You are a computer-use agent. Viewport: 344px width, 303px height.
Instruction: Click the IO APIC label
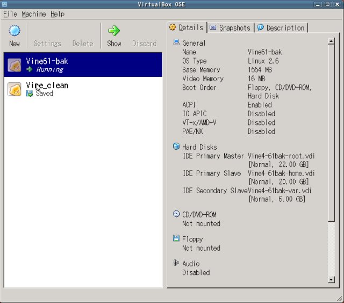[195, 114]
